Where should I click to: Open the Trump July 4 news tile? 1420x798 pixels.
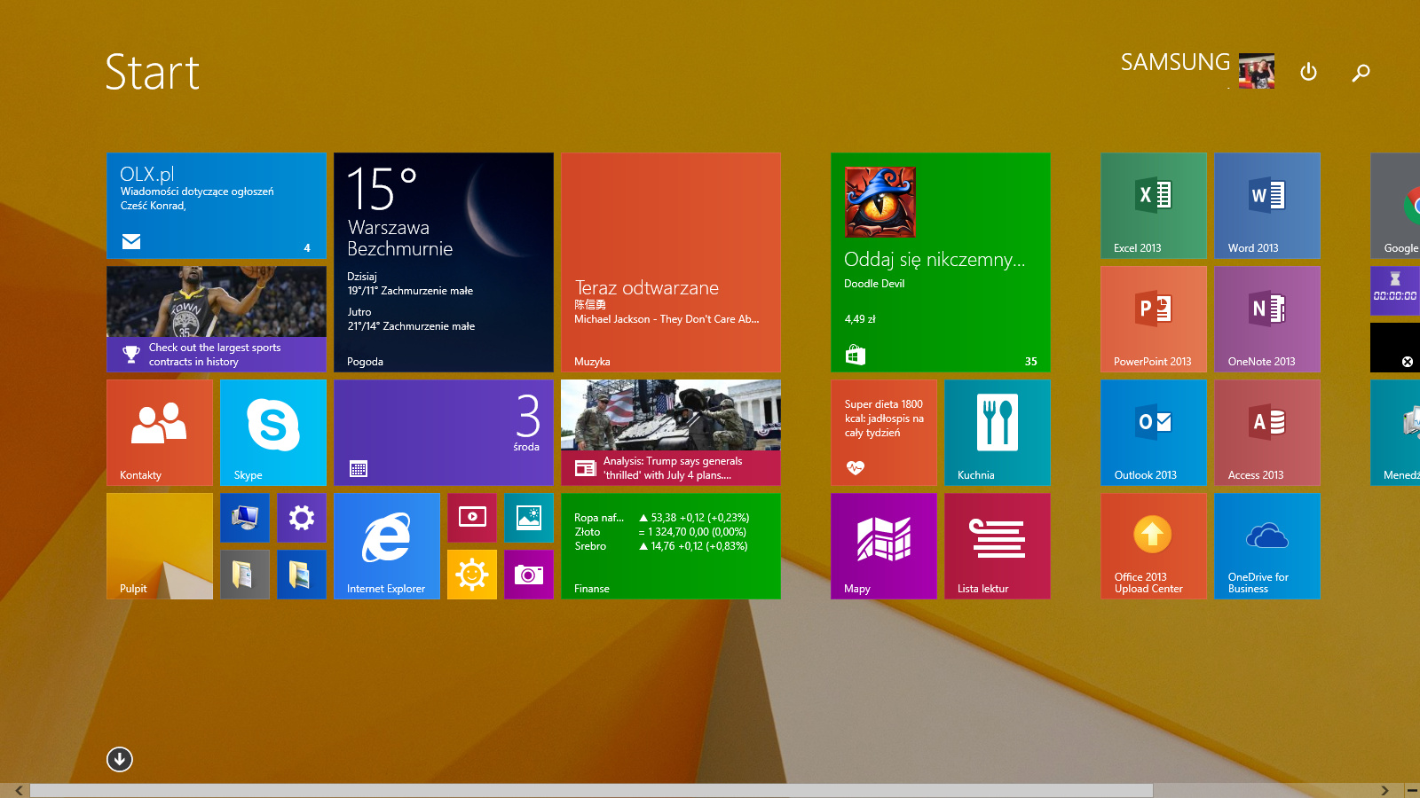click(x=671, y=433)
